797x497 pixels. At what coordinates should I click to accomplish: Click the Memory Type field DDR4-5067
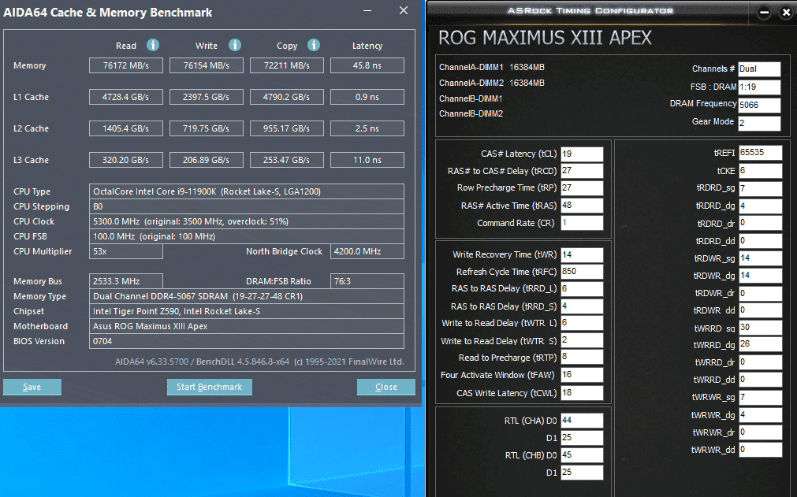[x=247, y=296]
